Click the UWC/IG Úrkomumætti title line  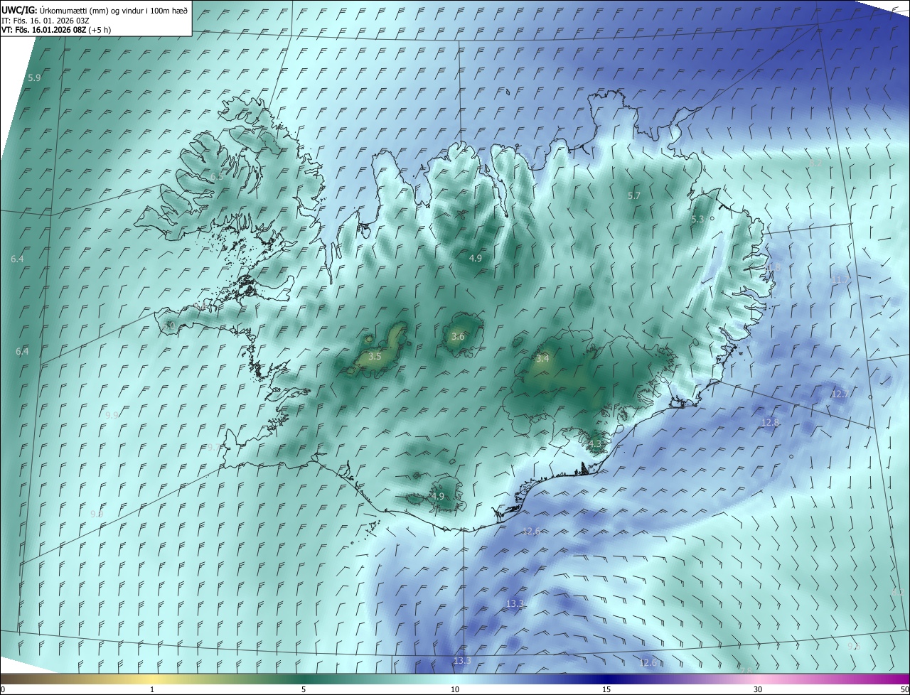[x=95, y=9]
